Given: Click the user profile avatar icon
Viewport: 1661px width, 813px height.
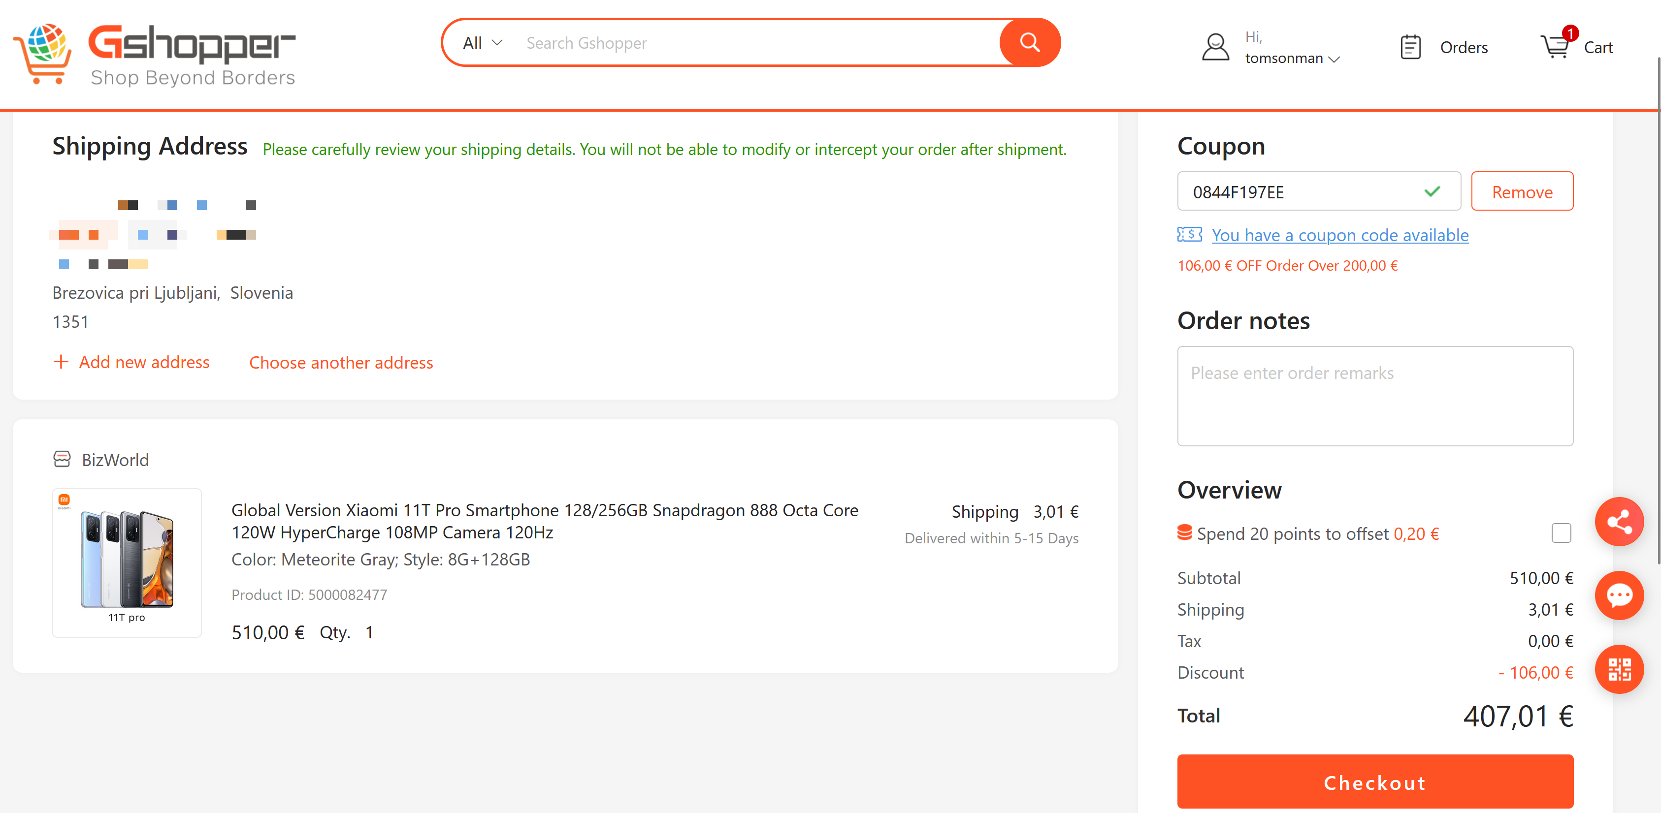Looking at the screenshot, I should [1215, 48].
